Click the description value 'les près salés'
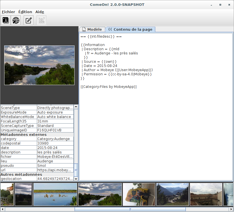 coord(55,152)
